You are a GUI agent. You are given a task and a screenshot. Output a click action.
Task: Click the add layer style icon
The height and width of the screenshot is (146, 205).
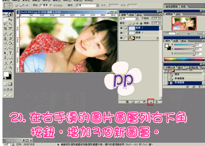click(x=127, y=102)
